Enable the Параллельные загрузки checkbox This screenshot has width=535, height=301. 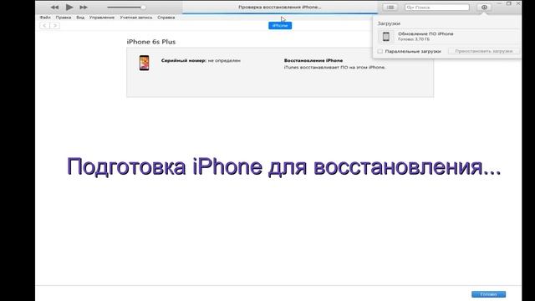point(380,51)
